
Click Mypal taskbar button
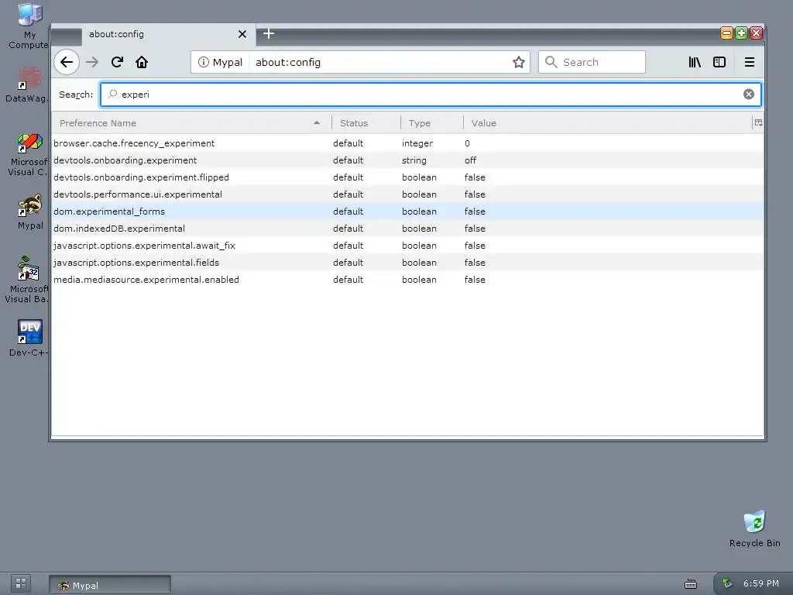pyautogui.click(x=110, y=585)
